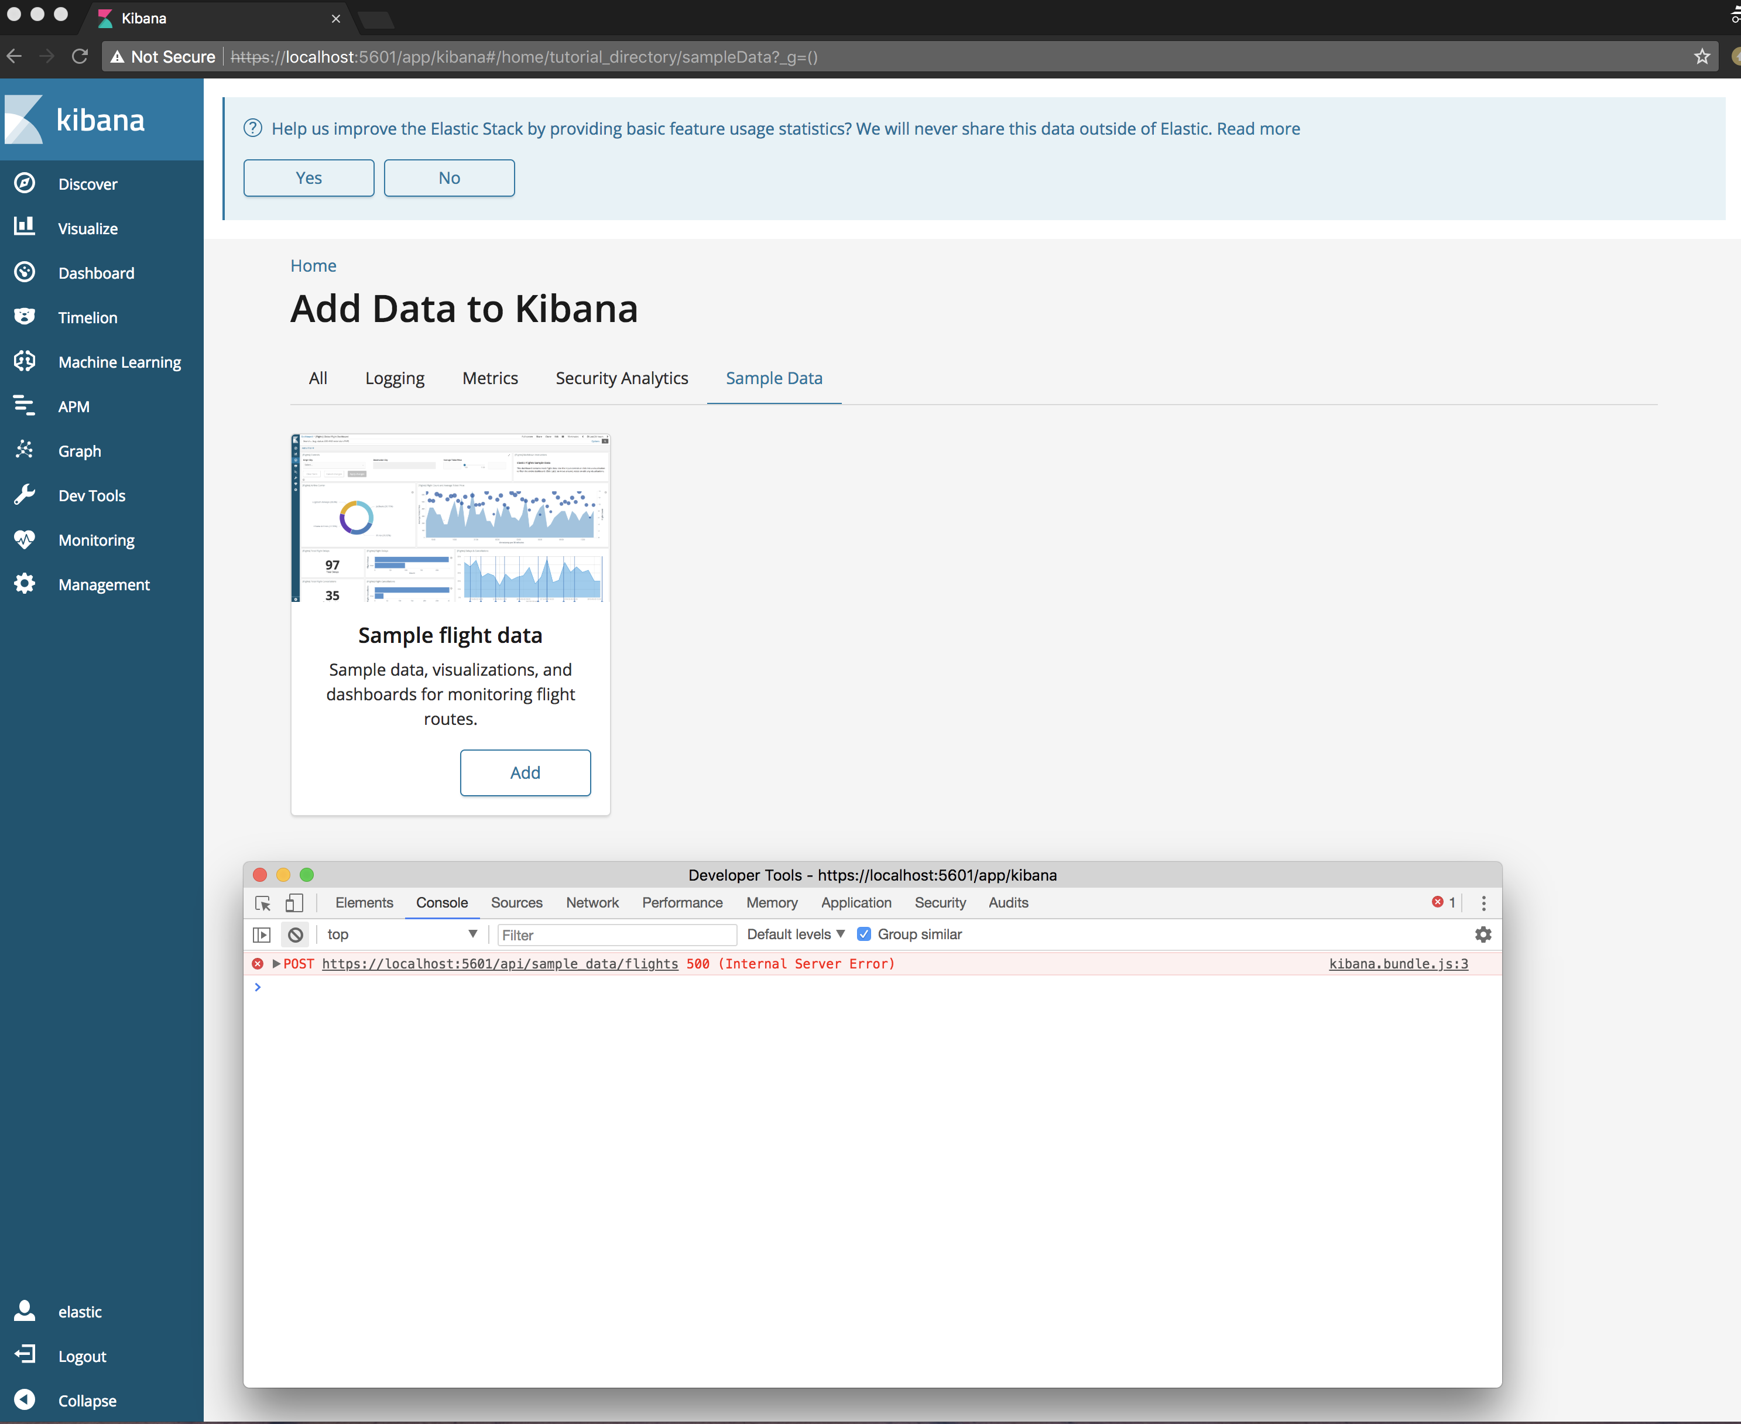Open the APM icon in sidebar
1741x1424 pixels.
click(x=25, y=405)
